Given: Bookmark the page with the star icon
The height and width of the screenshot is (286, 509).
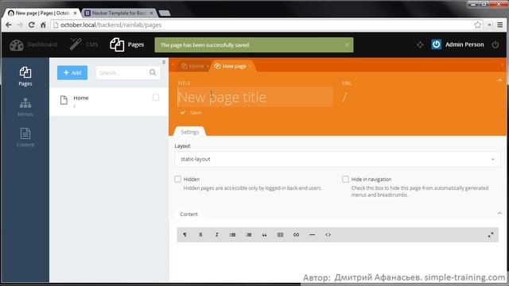Looking at the screenshot, I should [x=477, y=25].
